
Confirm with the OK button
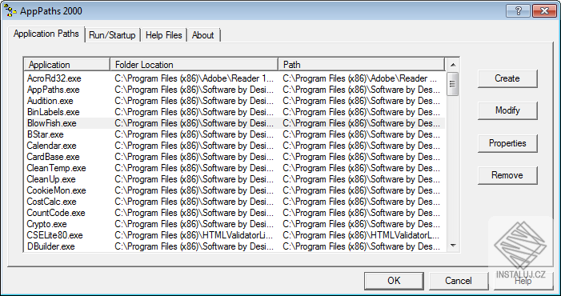[394, 281]
